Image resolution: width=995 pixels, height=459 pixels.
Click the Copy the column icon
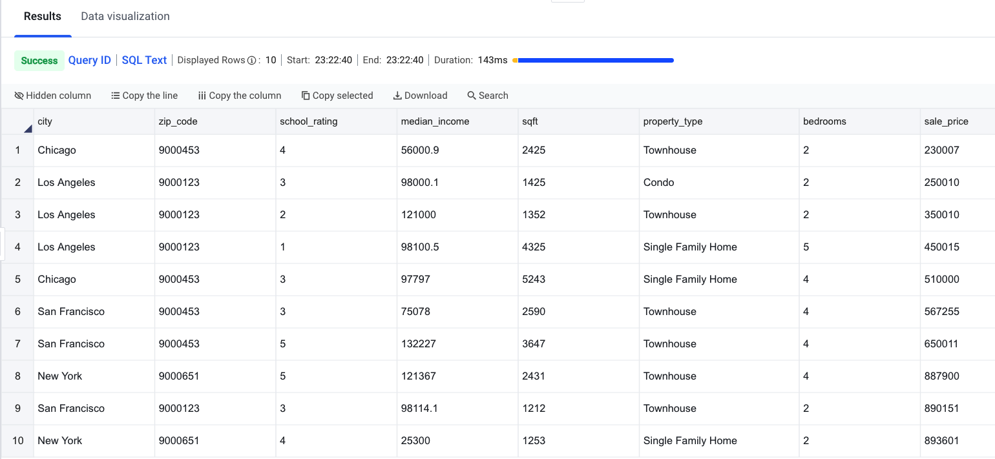[x=202, y=95]
